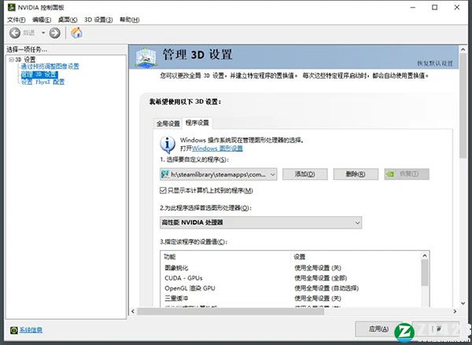Open the back history dropdown arrow
472x345 pixels.
point(43,33)
